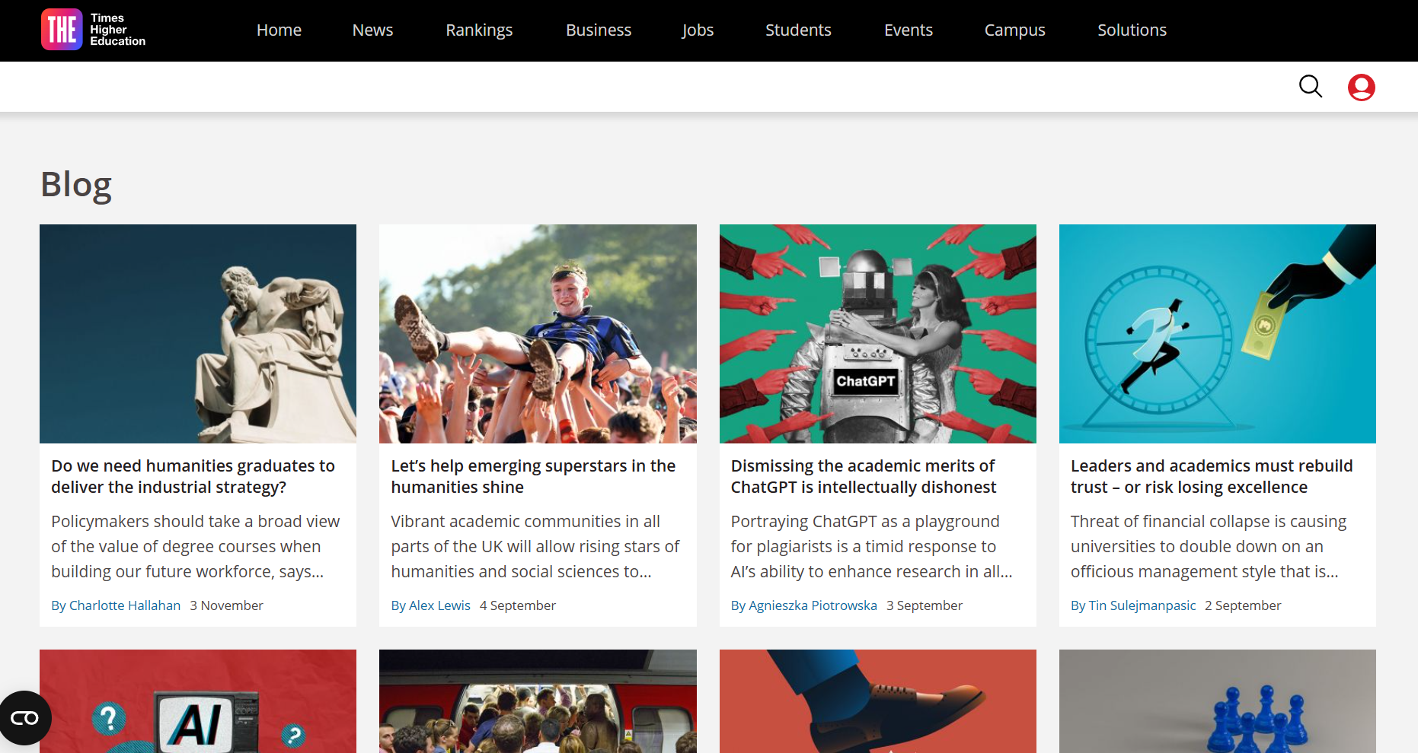This screenshot has height=753, width=1418.
Task: Read 'Do we need humanities graduates' article
Action: click(x=193, y=476)
